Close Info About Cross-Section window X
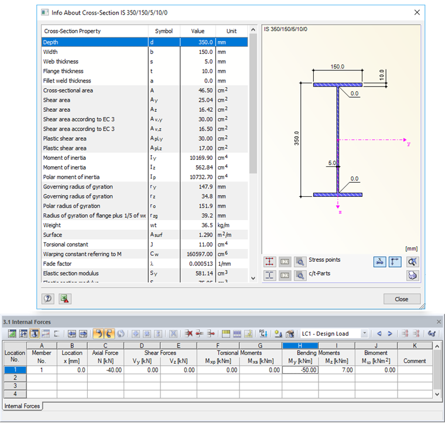This screenshot has width=445, height=427. pyautogui.click(x=417, y=12)
